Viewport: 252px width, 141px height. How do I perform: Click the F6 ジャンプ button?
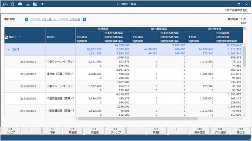116,131
